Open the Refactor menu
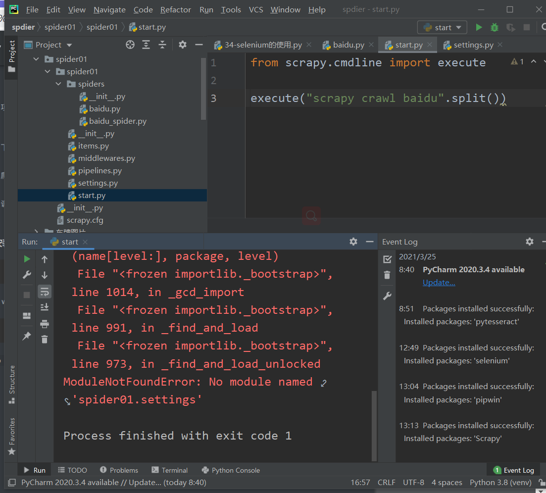The height and width of the screenshot is (493, 546). pyautogui.click(x=176, y=10)
